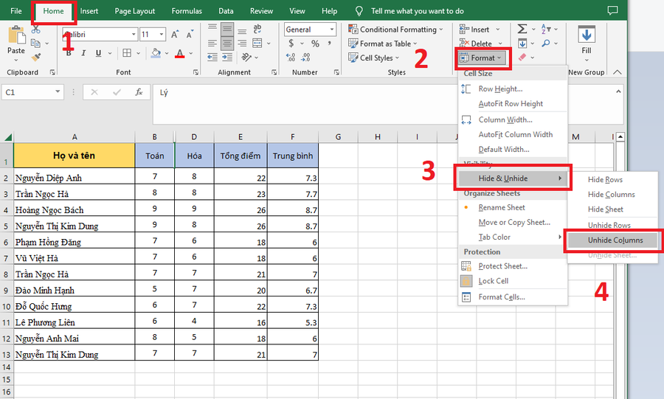
Task: Click the Cut scissors icon
Action: click(36, 30)
